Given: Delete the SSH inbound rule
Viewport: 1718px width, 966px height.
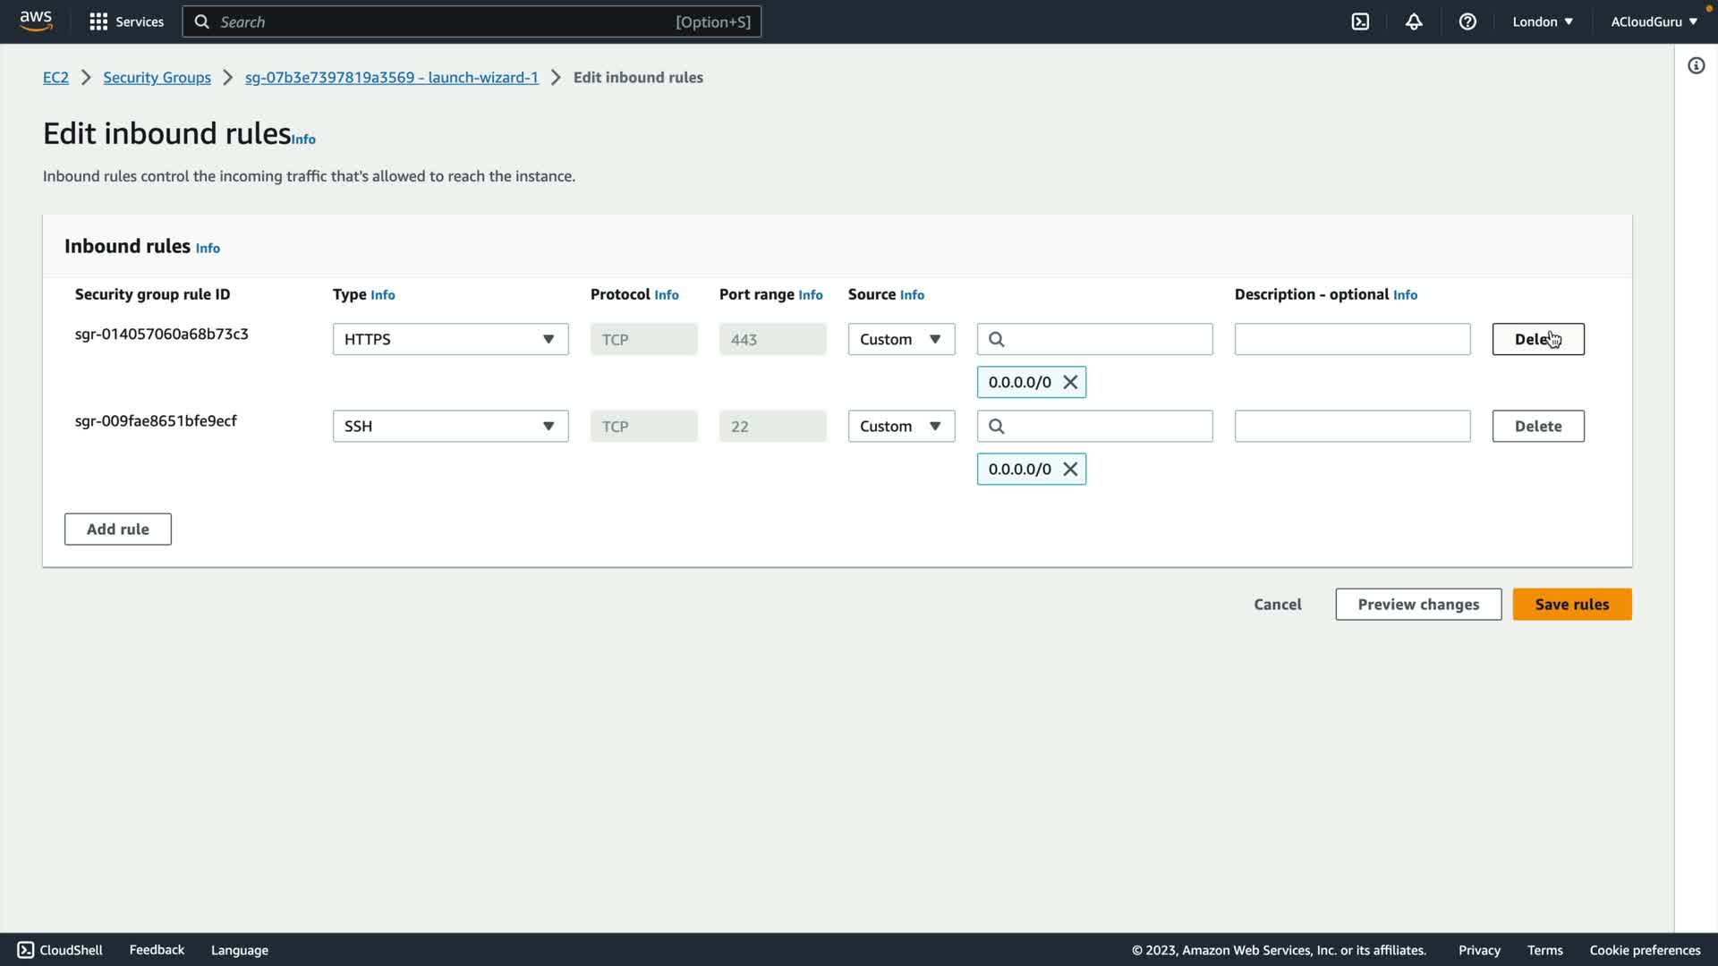Looking at the screenshot, I should [1537, 426].
